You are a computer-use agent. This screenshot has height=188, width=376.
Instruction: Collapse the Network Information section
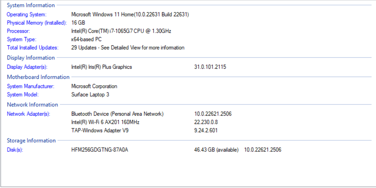[x=30, y=104]
